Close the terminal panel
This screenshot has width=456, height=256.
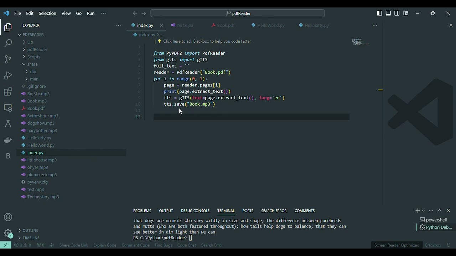[x=448, y=210]
